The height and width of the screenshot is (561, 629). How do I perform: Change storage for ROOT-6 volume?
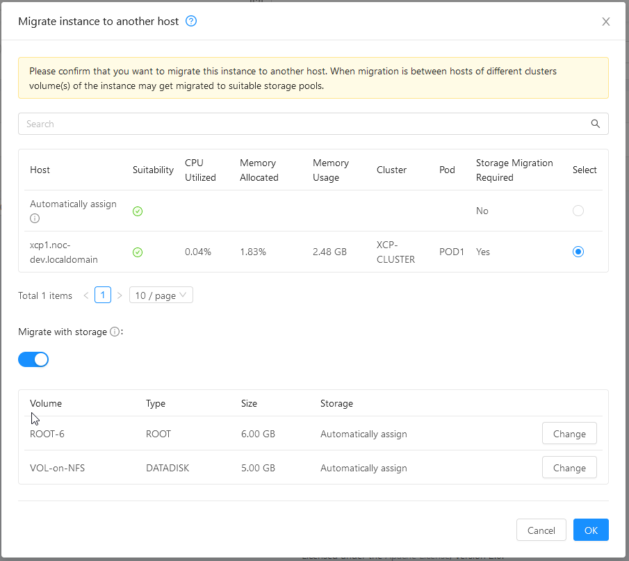[569, 434]
